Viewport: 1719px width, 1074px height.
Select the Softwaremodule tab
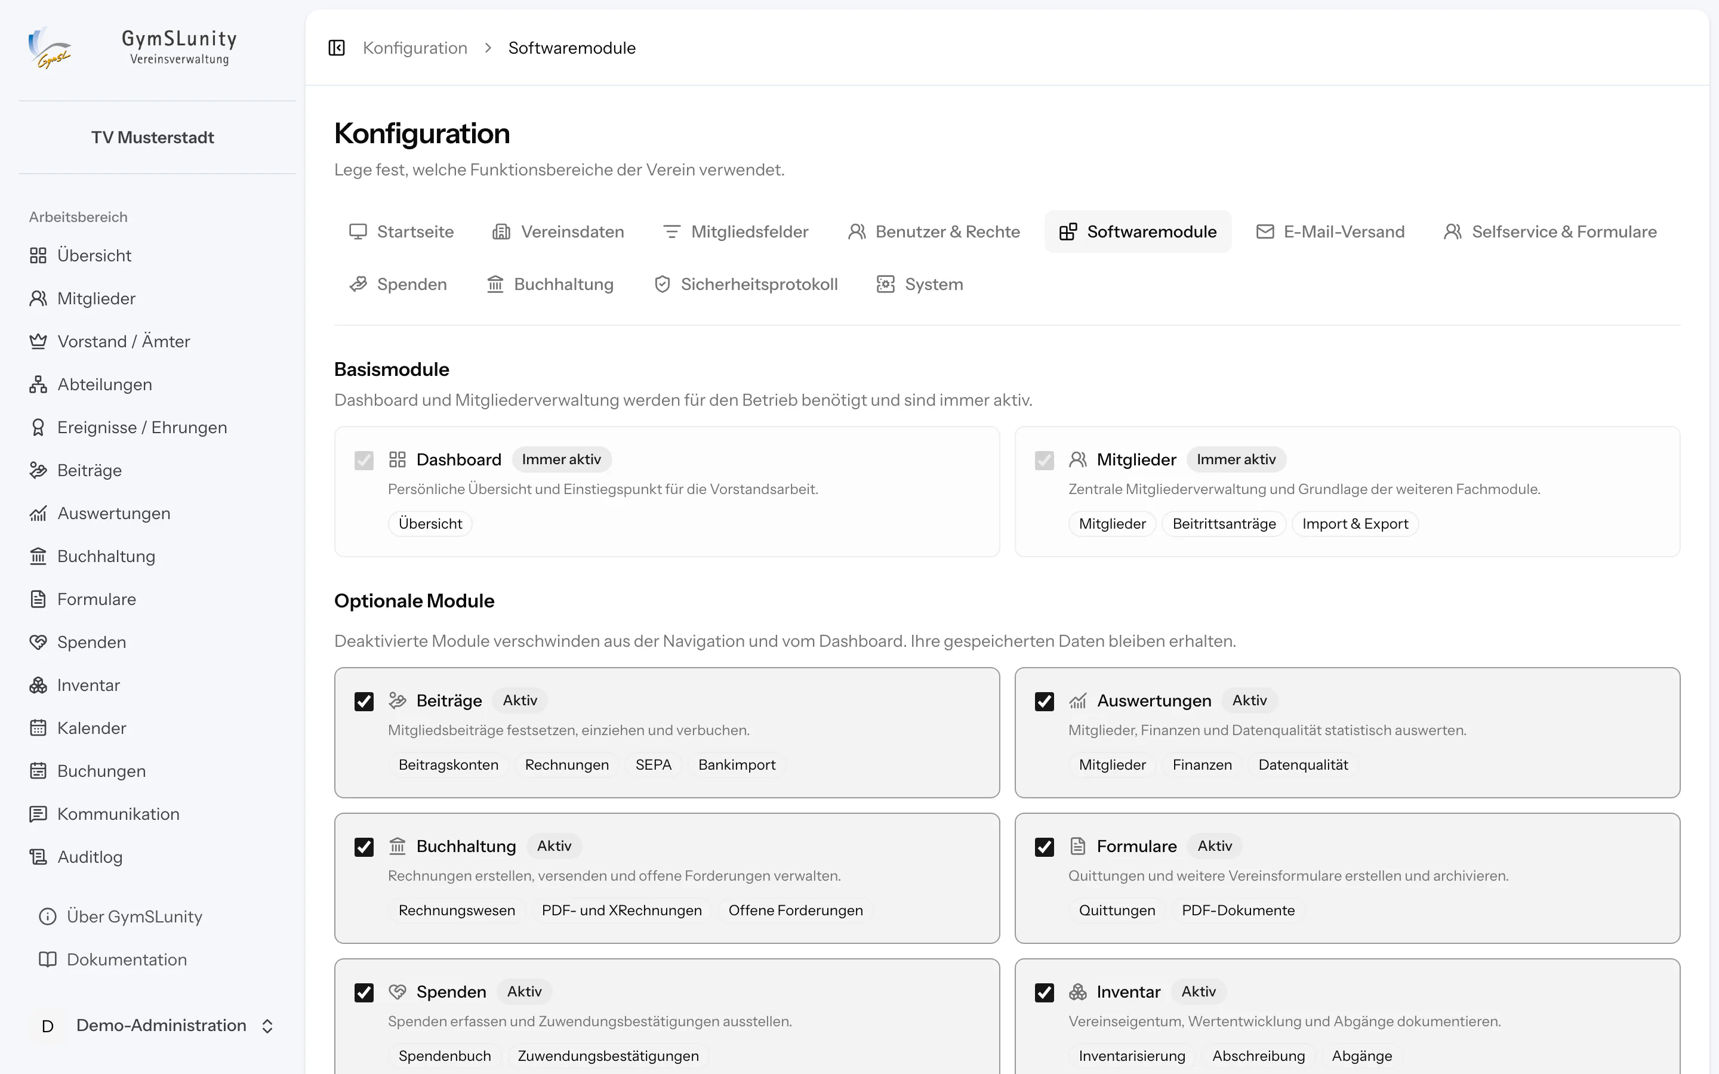click(x=1138, y=232)
